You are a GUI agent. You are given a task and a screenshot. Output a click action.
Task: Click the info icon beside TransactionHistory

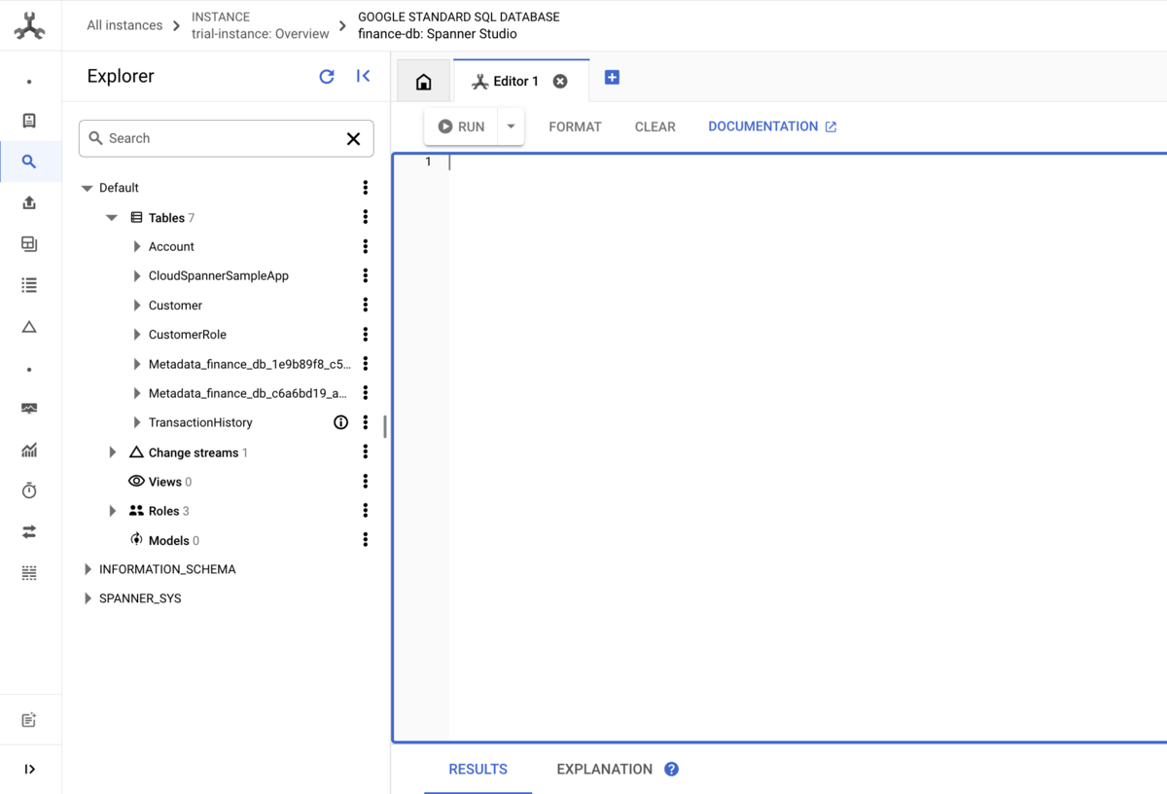pyautogui.click(x=340, y=422)
